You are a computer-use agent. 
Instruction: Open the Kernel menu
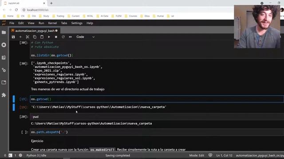pyautogui.click(x=52, y=23)
